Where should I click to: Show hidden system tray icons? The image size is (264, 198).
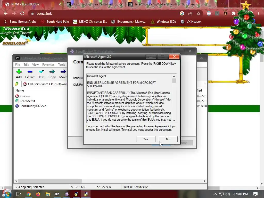215,194
